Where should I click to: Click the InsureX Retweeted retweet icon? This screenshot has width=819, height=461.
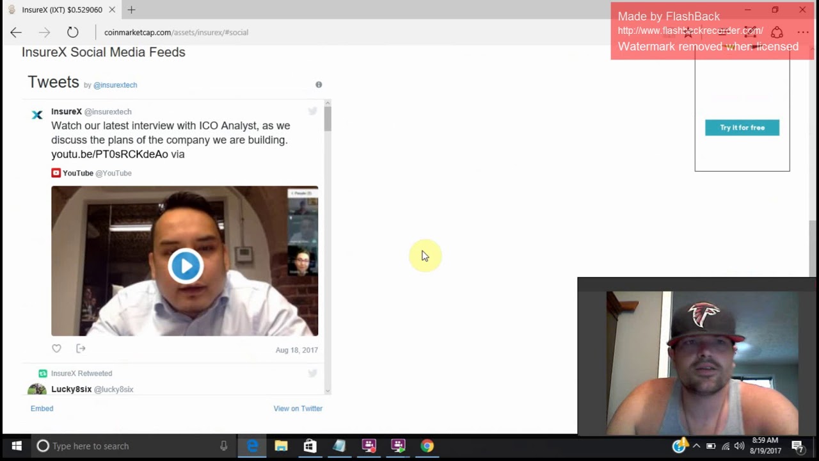tap(43, 373)
